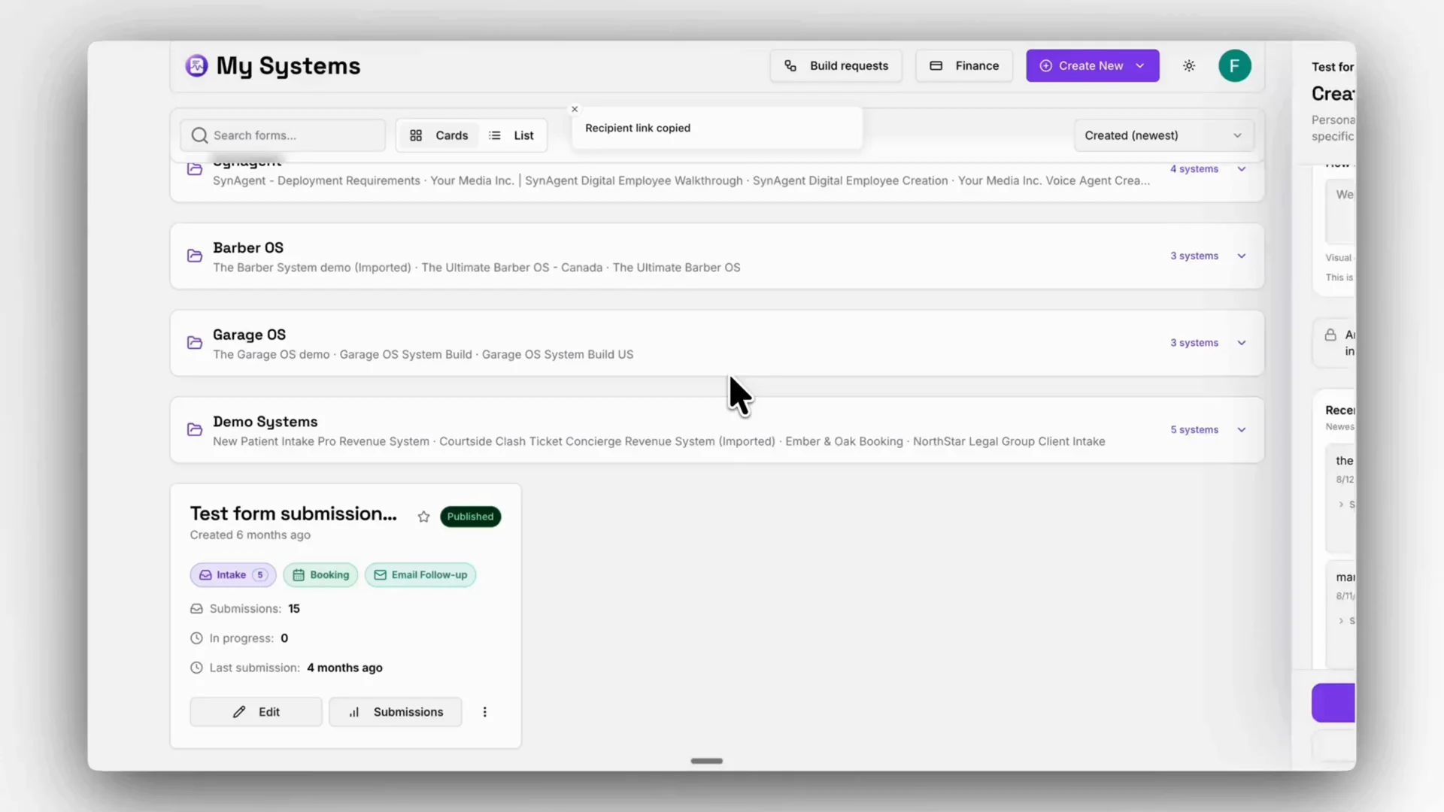Click the Test form submission card title
1444x812 pixels.
(293, 514)
